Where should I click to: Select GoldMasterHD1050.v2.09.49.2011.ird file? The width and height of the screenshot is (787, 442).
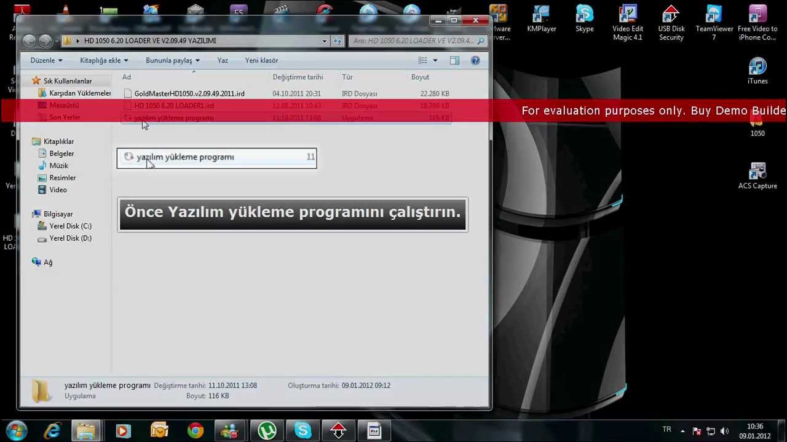(287, 93)
